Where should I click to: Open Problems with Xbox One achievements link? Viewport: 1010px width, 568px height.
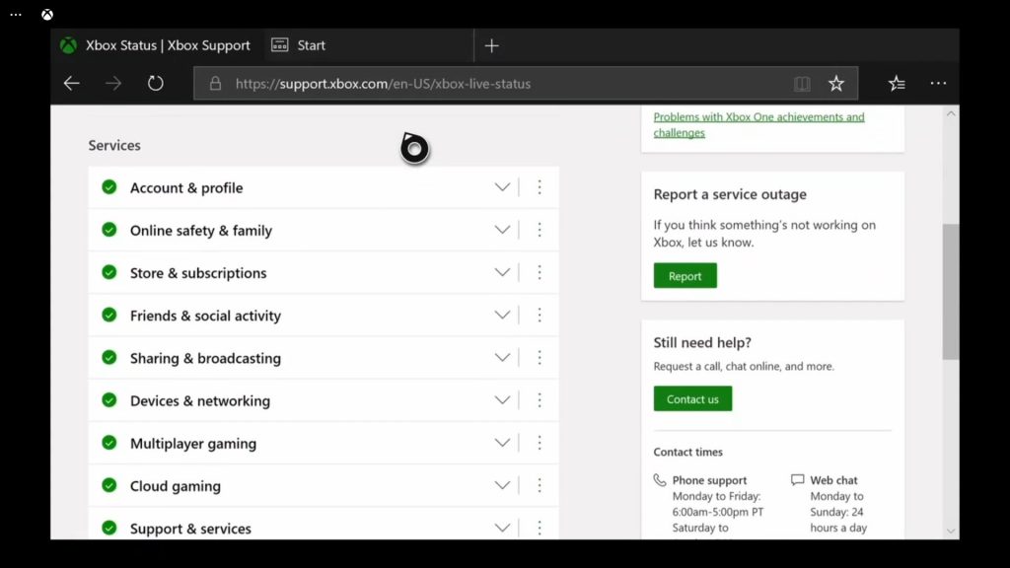point(758,124)
